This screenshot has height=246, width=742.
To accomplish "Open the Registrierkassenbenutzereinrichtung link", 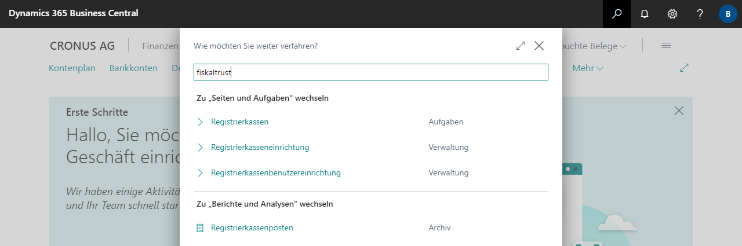I will point(276,172).
